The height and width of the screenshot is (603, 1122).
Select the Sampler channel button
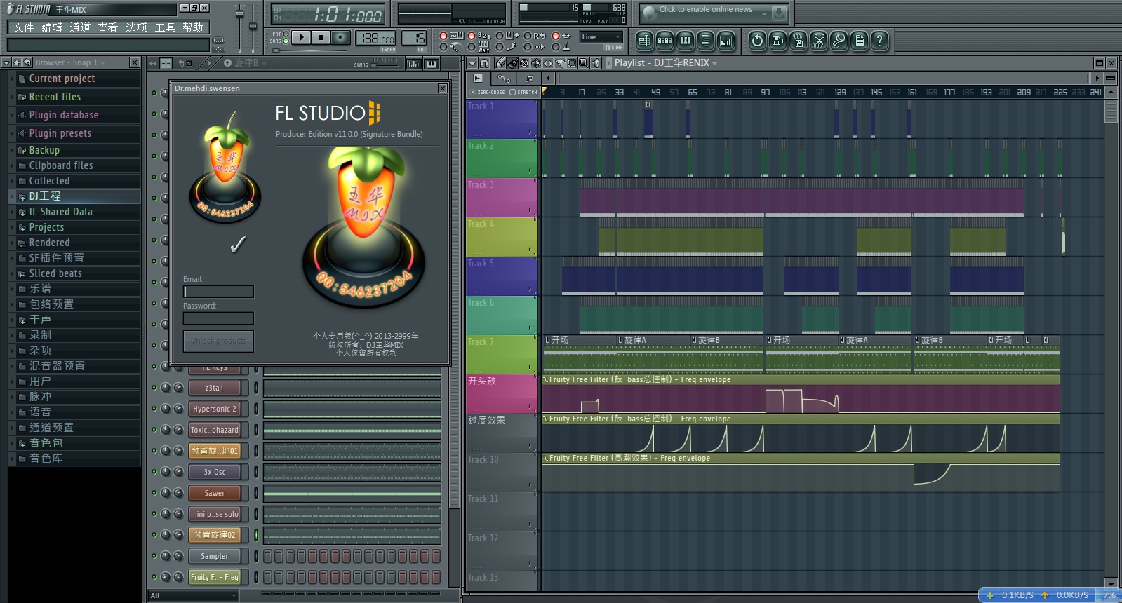point(215,556)
